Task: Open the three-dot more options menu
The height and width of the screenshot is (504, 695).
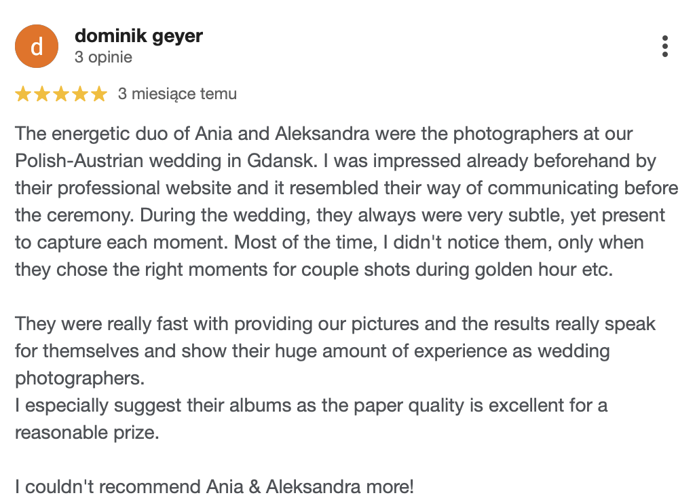Action: [x=664, y=46]
